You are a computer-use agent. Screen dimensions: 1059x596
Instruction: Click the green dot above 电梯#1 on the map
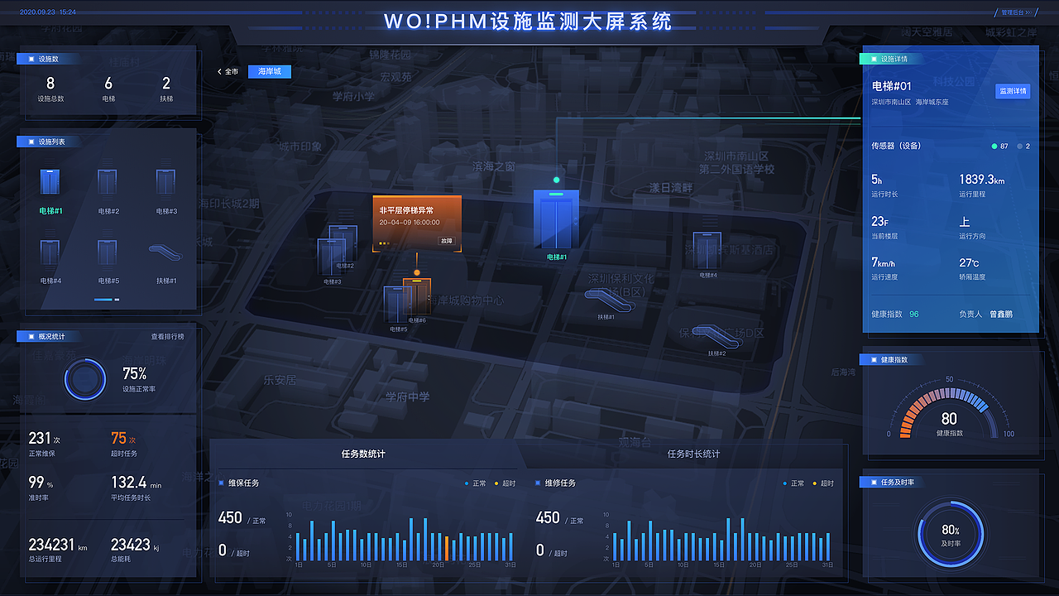tap(556, 180)
